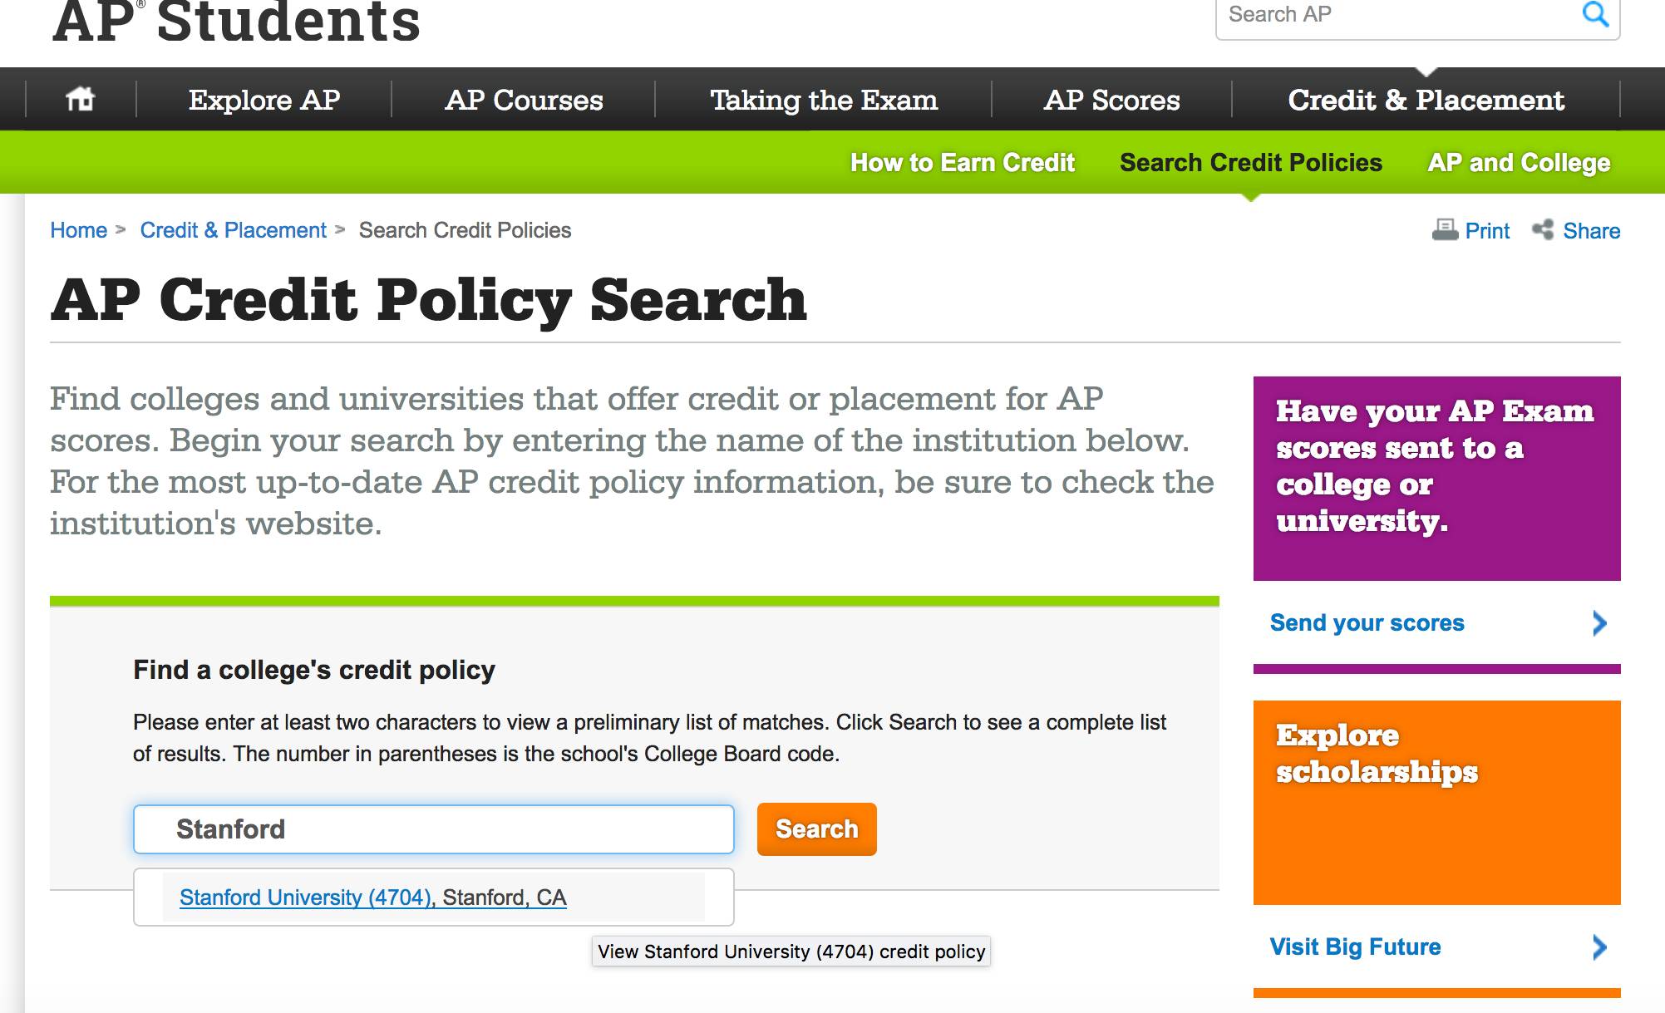This screenshot has height=1013, width=1665.
Task: Click the Home breadcrumb link
Action: tap(78, 230)
